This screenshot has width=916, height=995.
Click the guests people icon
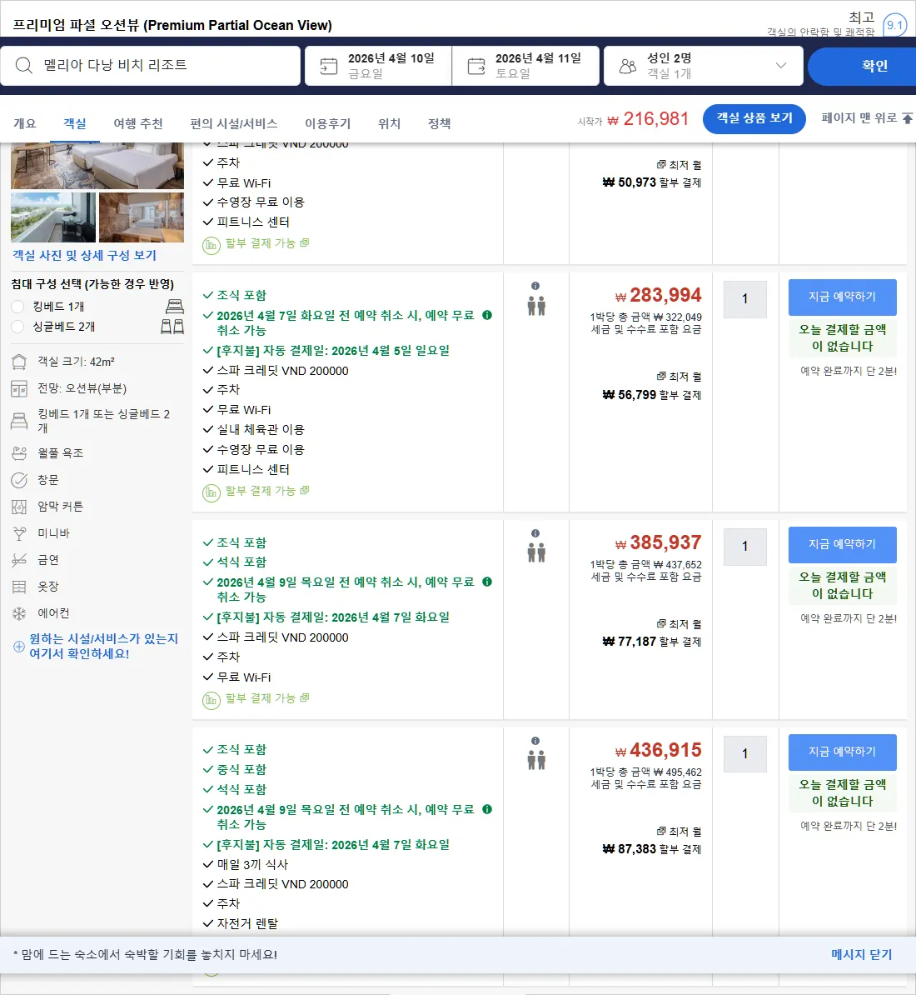click(628, 66)
